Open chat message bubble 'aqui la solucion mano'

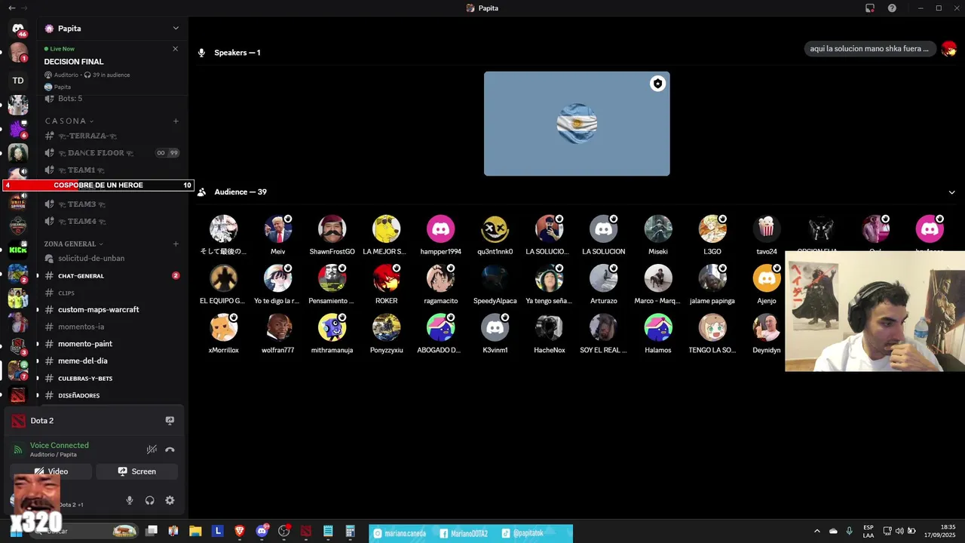[x=870, y=48]
